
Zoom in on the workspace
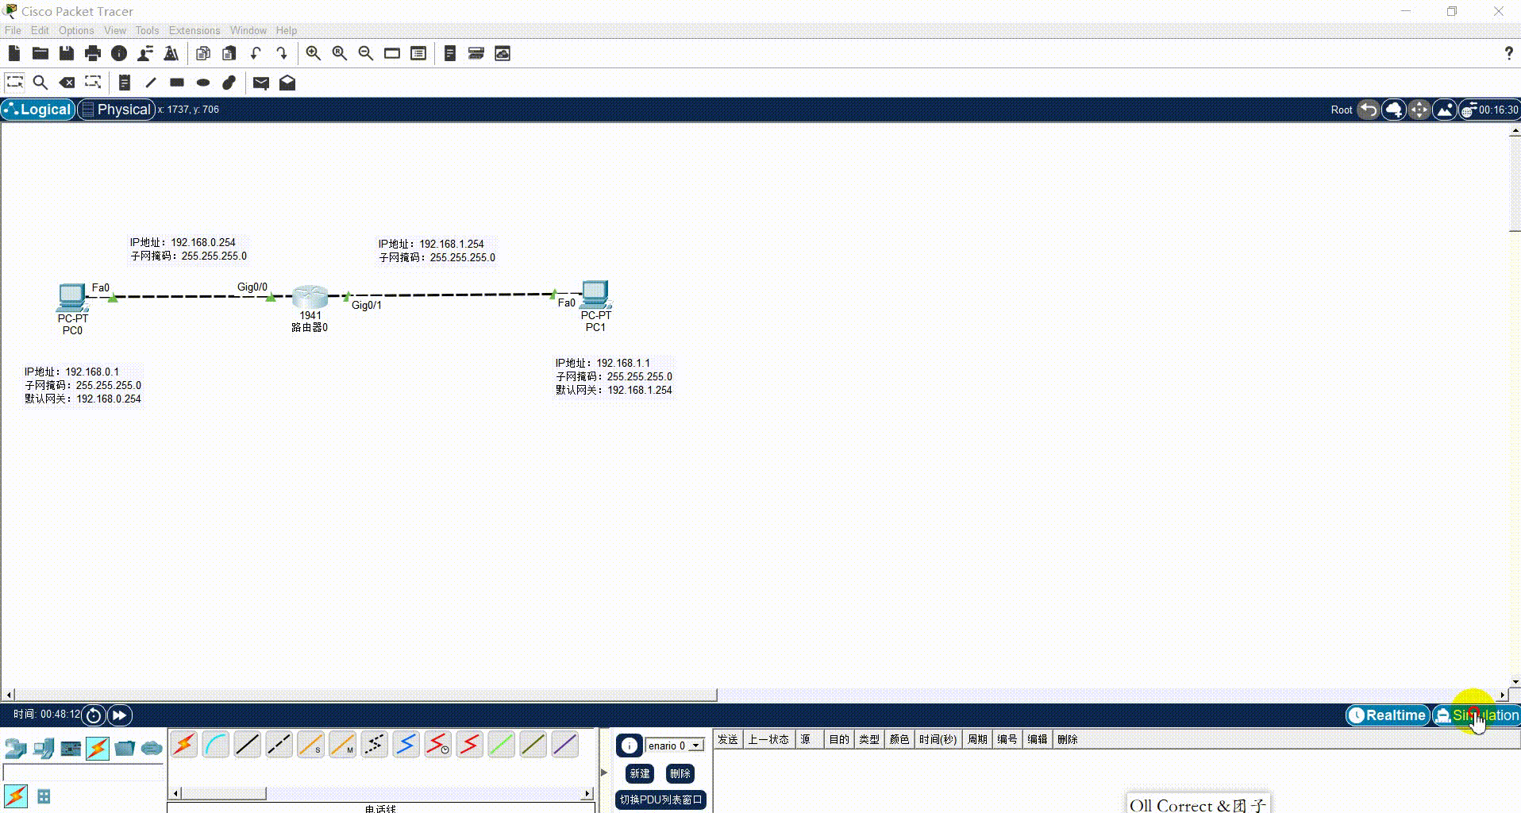(314, 53)
